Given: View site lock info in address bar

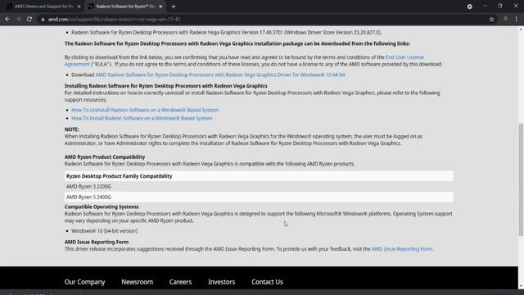Looking at the screenshot, I should [x=43, y=20].
